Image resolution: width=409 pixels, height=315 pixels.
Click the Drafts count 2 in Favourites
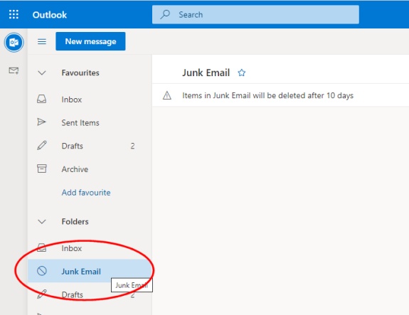[132, 146]
